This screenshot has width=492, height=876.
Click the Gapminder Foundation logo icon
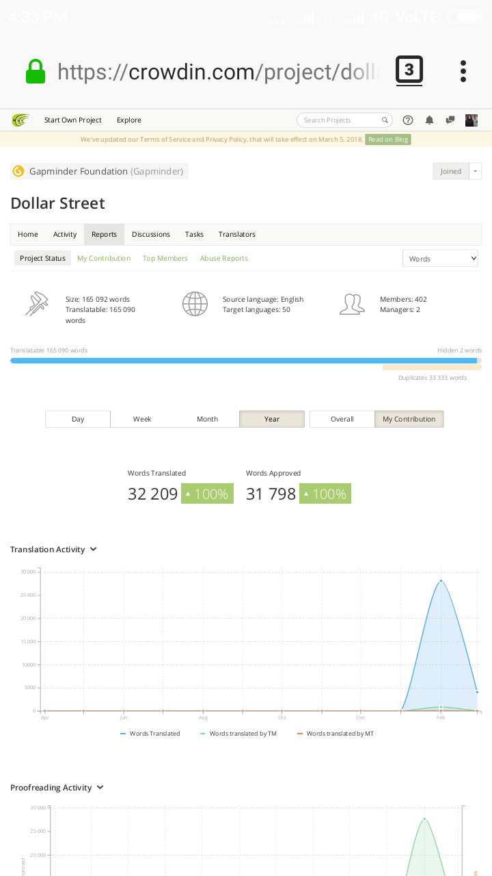18,171
